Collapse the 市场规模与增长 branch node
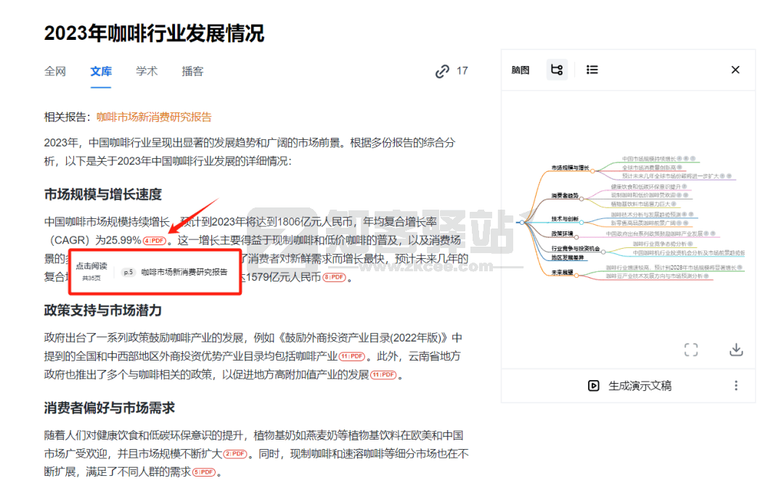The height and width of the screenshot is (486, 784). 593,171
